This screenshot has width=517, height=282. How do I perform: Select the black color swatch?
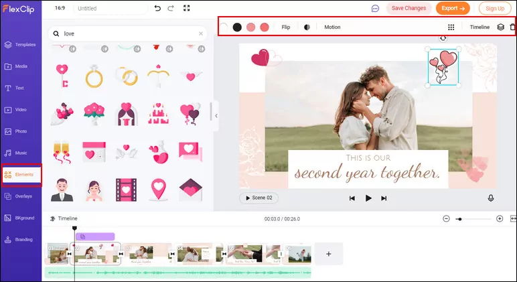pos(237,27)
